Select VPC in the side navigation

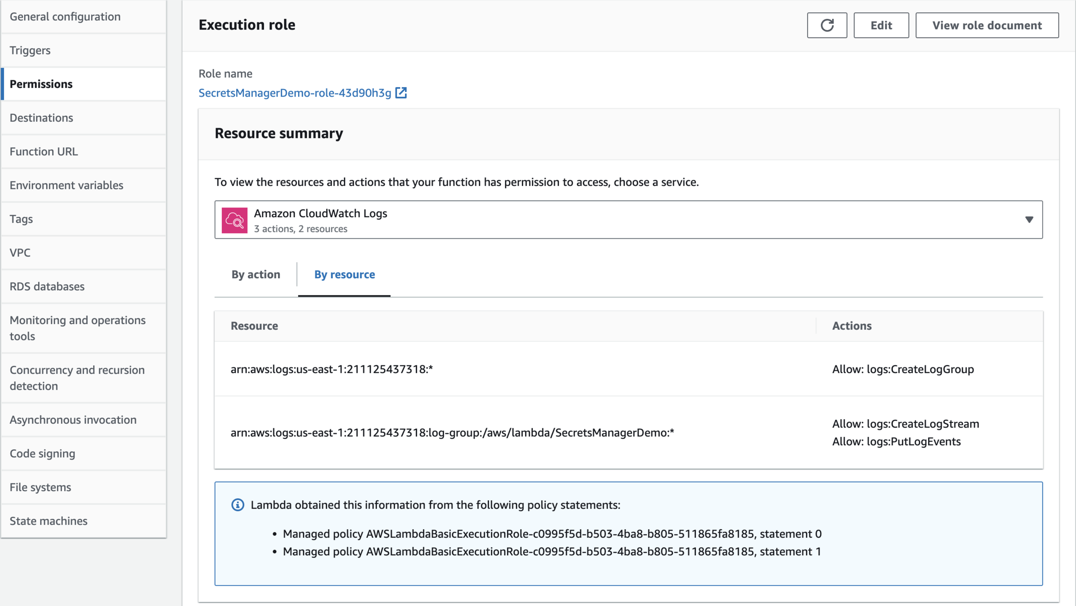click(x=20, y=253)
